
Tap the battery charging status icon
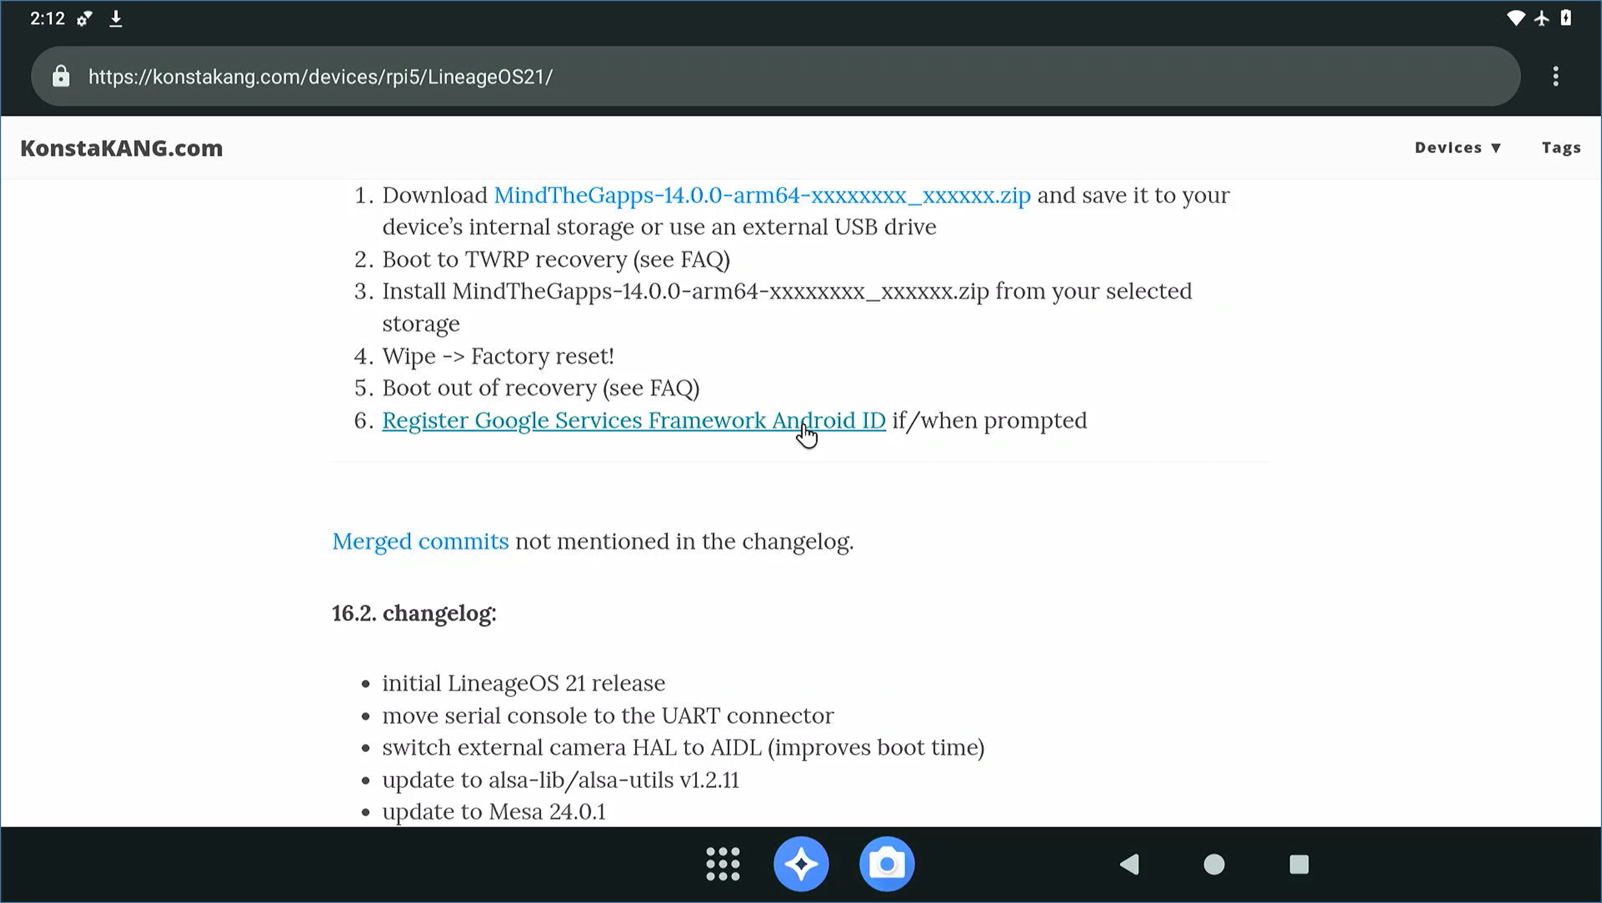point(1566,18)
